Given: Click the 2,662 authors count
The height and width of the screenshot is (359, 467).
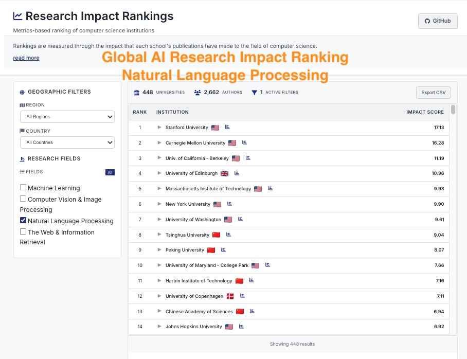Looking at the screenshot, I should [x=211, y=93].
